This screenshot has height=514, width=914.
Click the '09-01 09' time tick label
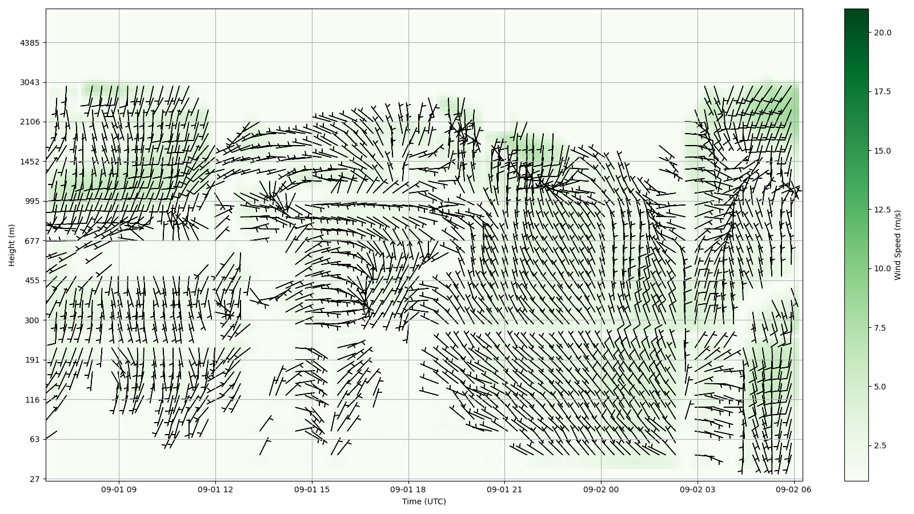pyautogui.click(x=119, y=489)
